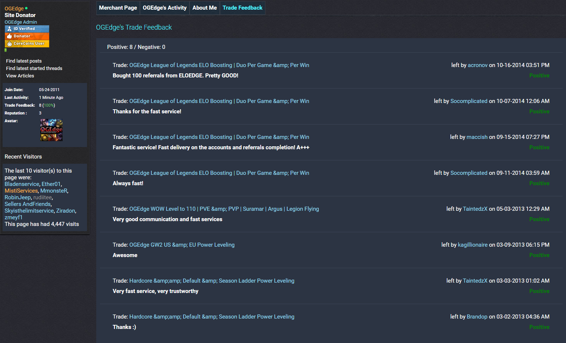The image size is (566, 343).
Task: Click 'Positive: 8 / Negative: 0' summary
Action: [136, 47]
